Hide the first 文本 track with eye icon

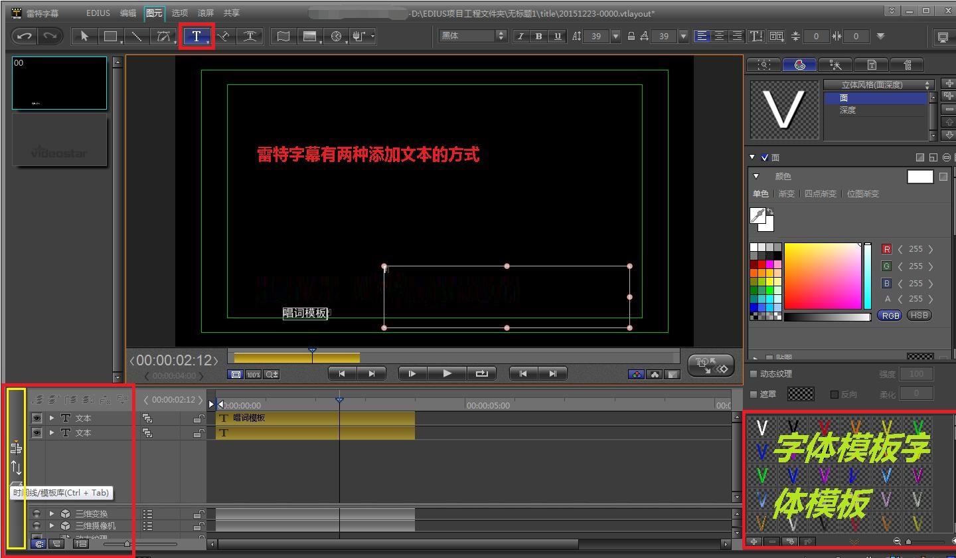(x=37, y=418)
